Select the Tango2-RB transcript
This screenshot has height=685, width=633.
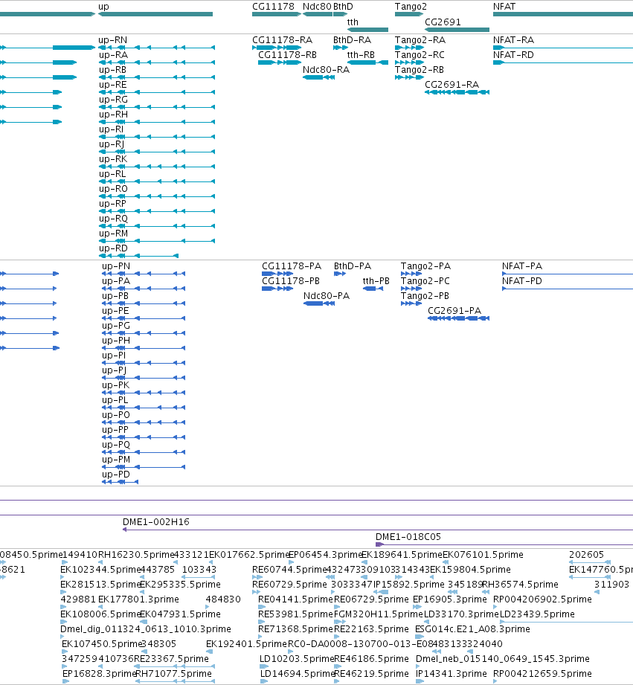[x=409, y=77]
